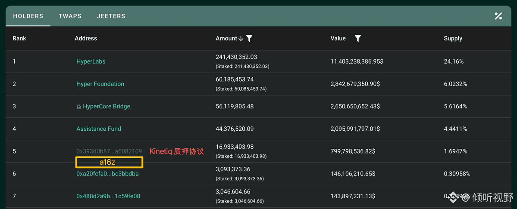Select supply 6.0232%
Screen dimensions: 517x209
[x=455, y=84]
